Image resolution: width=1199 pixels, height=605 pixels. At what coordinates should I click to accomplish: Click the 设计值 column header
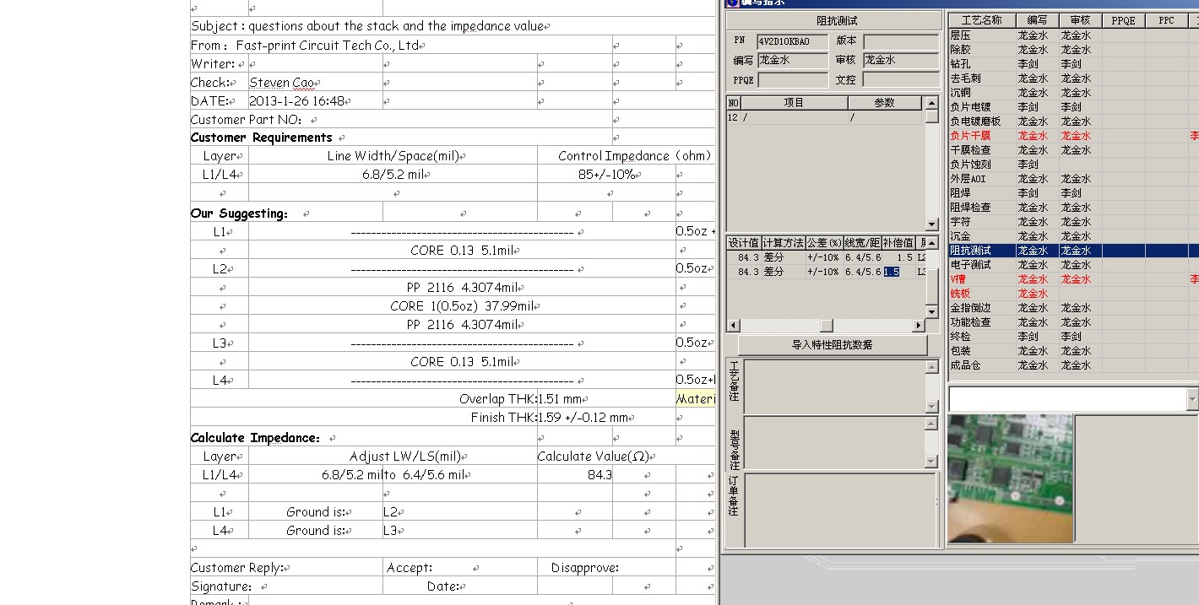[744, 243]
